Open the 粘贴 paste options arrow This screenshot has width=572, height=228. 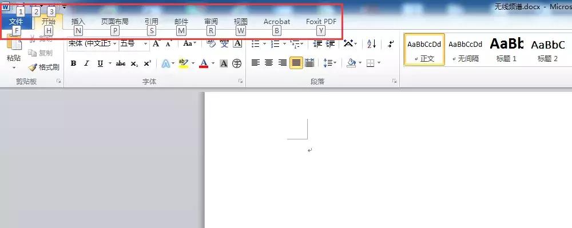click(14, 68)
